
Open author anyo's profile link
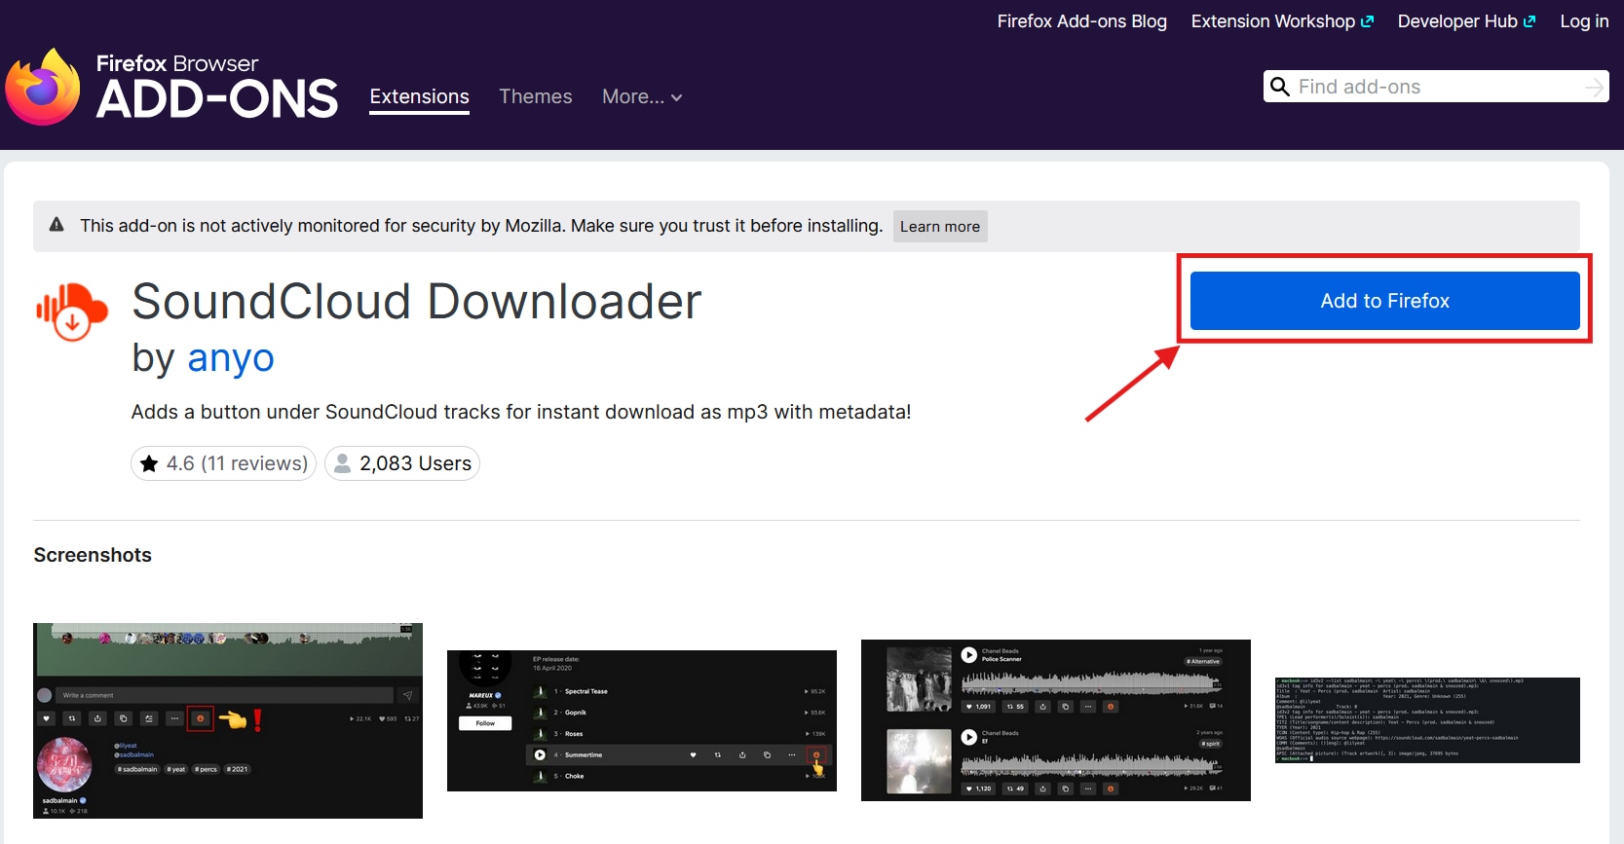click(231, 358)
